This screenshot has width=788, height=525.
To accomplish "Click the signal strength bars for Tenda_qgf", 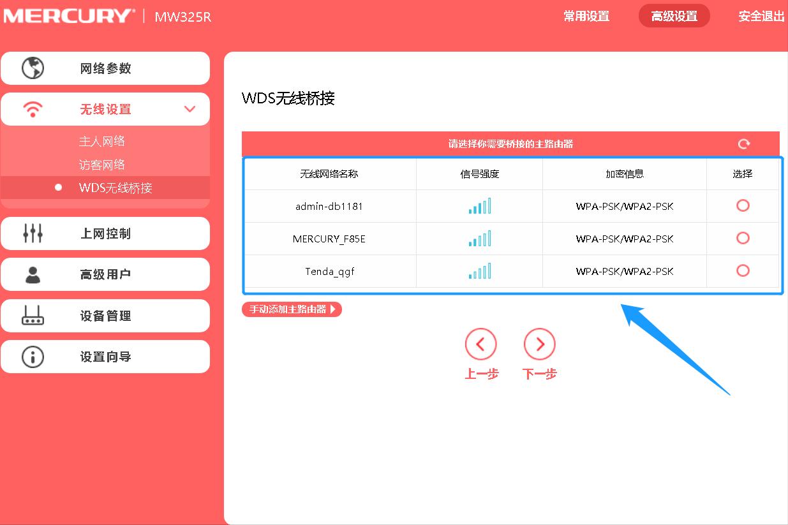I will pos(478,270).
